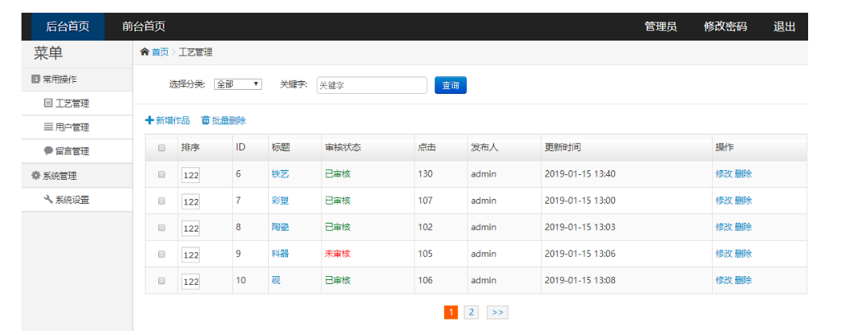Click the 首页 breadcrumb link

click(160, 53)
